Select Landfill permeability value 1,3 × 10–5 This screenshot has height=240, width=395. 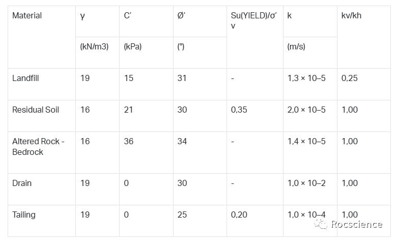[306, 78]
